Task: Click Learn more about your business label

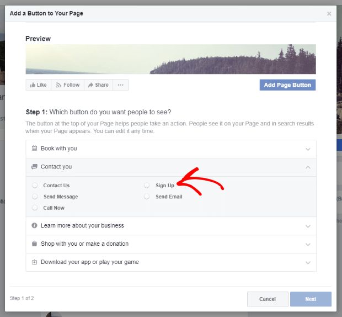Action: pyautogui.click(x=82, y=225)
